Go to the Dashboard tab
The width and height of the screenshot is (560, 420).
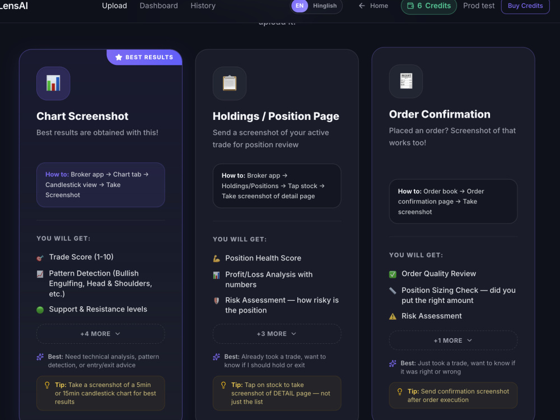[158, 6]
